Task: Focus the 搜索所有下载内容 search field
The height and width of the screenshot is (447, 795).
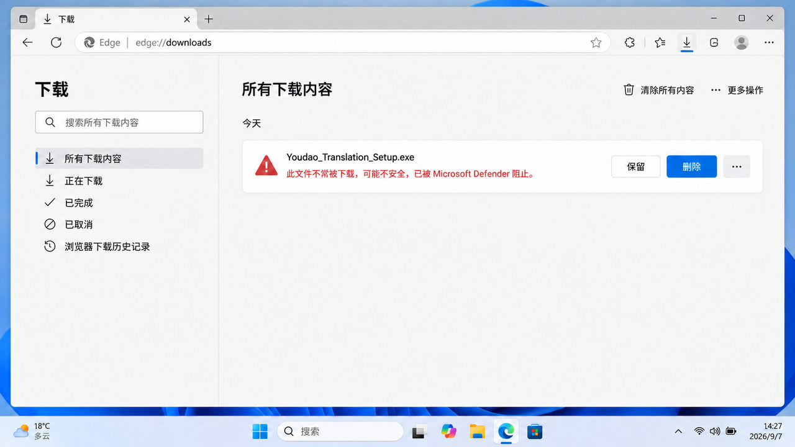Action: click(119, 122)
